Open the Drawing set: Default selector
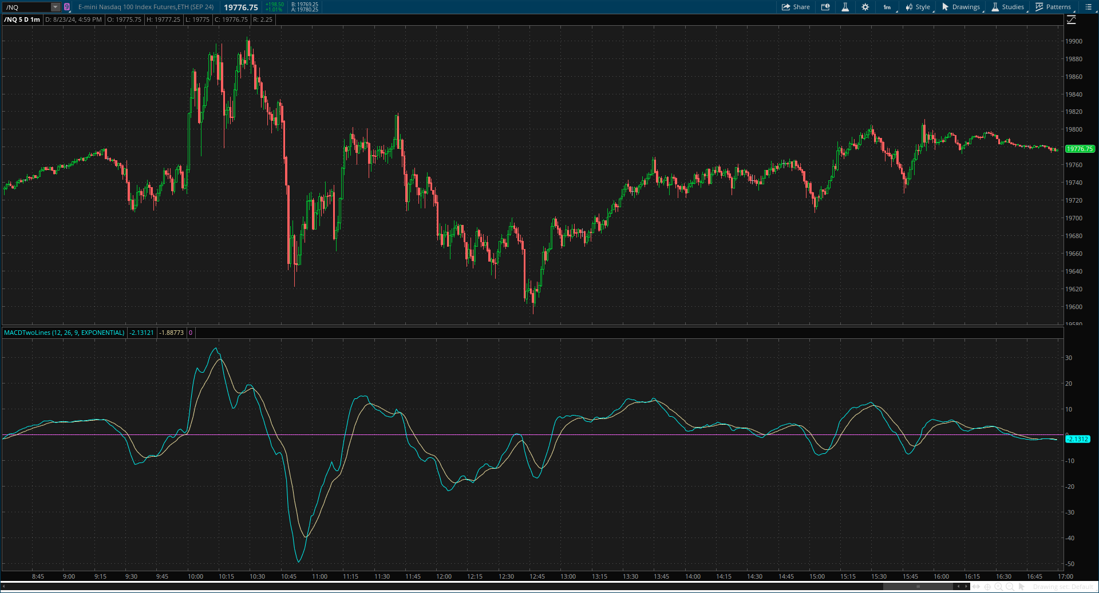This screenshot has width=1099, height=593. coord(1064,587)
